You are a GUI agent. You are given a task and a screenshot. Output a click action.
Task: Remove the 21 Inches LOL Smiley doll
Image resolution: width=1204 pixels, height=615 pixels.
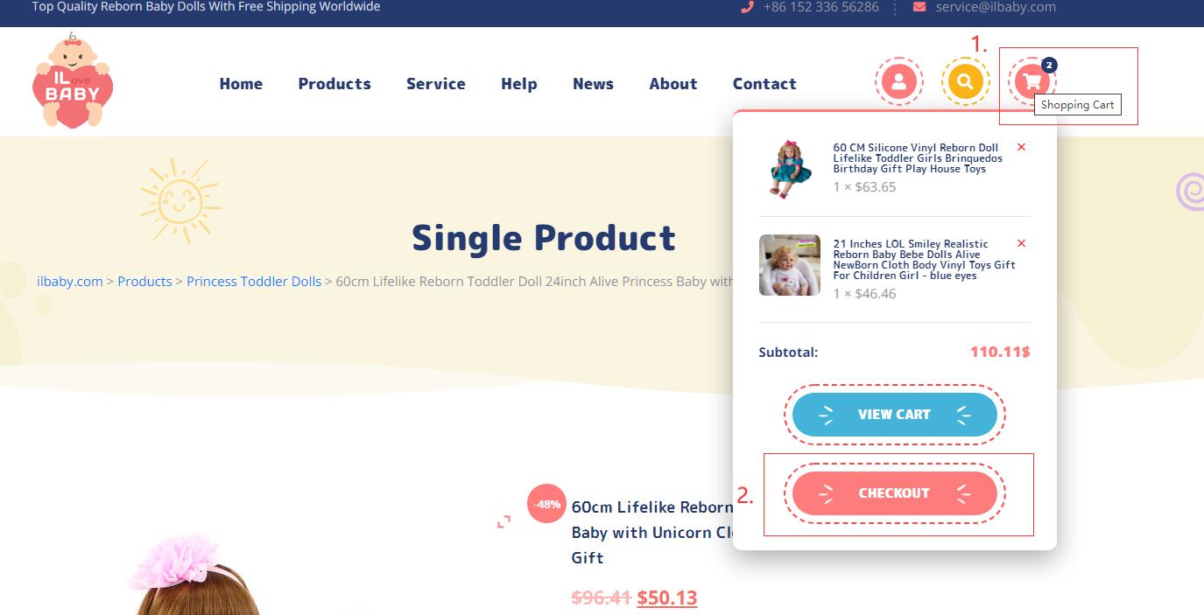1021,243
